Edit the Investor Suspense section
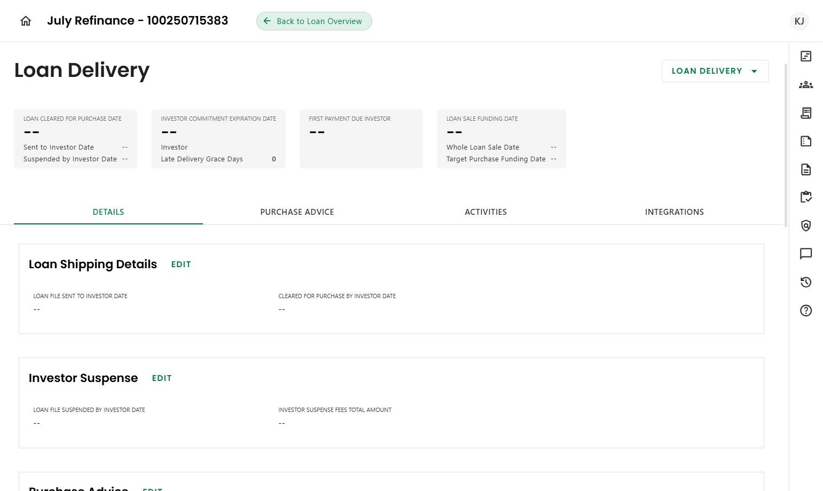The height and width of the screenshot is (491, 823). (162, 378)
